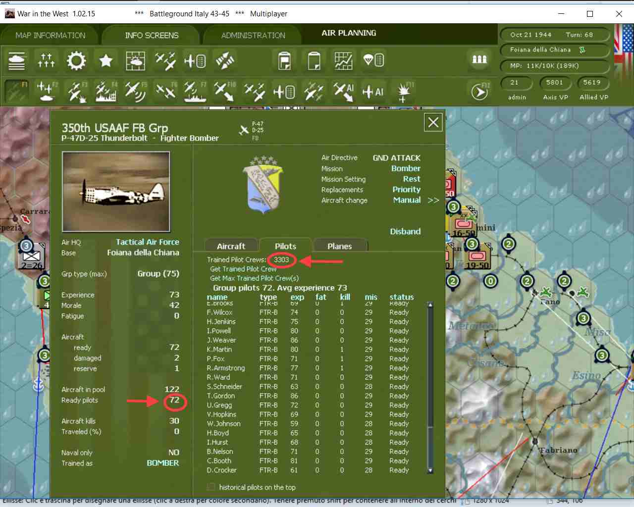Click Get Trained Pilot Crew link
Viewport: 634px width, 507px height.
point(243,269)
